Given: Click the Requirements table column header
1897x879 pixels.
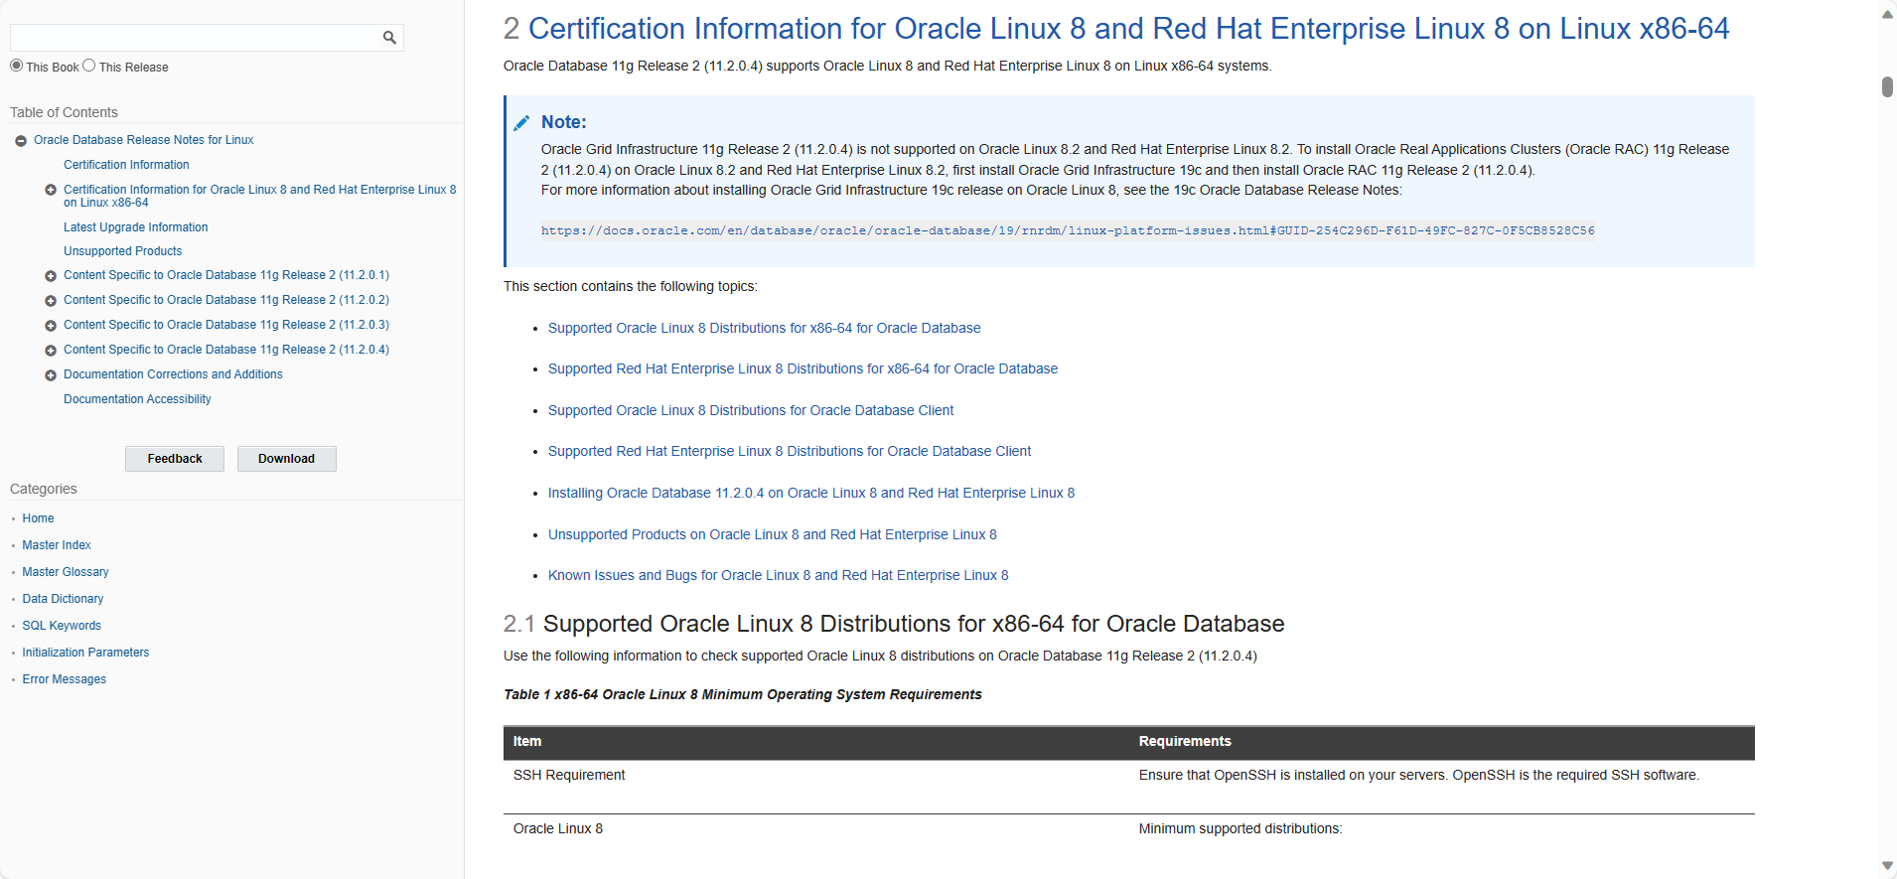Looking at the screenshot, I should tap(1185, 741).
